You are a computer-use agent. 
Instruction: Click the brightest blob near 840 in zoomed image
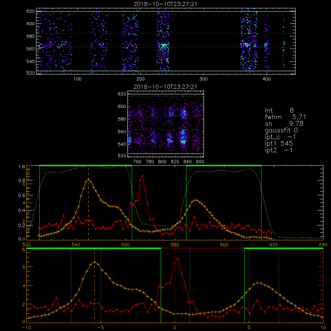point(183,137)
